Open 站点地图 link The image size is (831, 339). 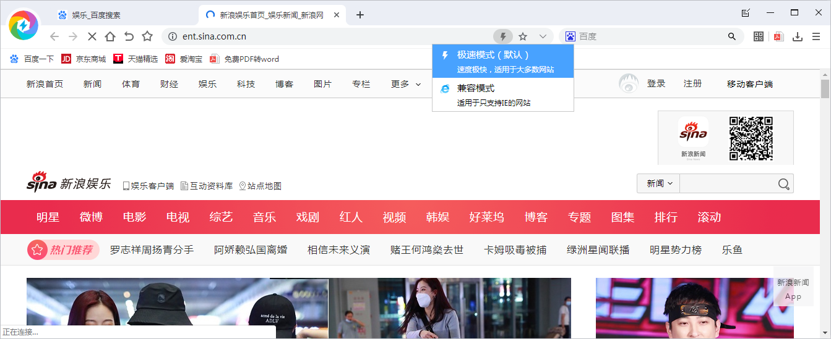click(260, 185)
